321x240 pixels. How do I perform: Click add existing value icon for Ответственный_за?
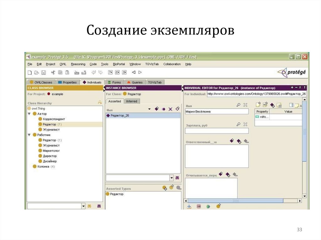coord(239,141)
